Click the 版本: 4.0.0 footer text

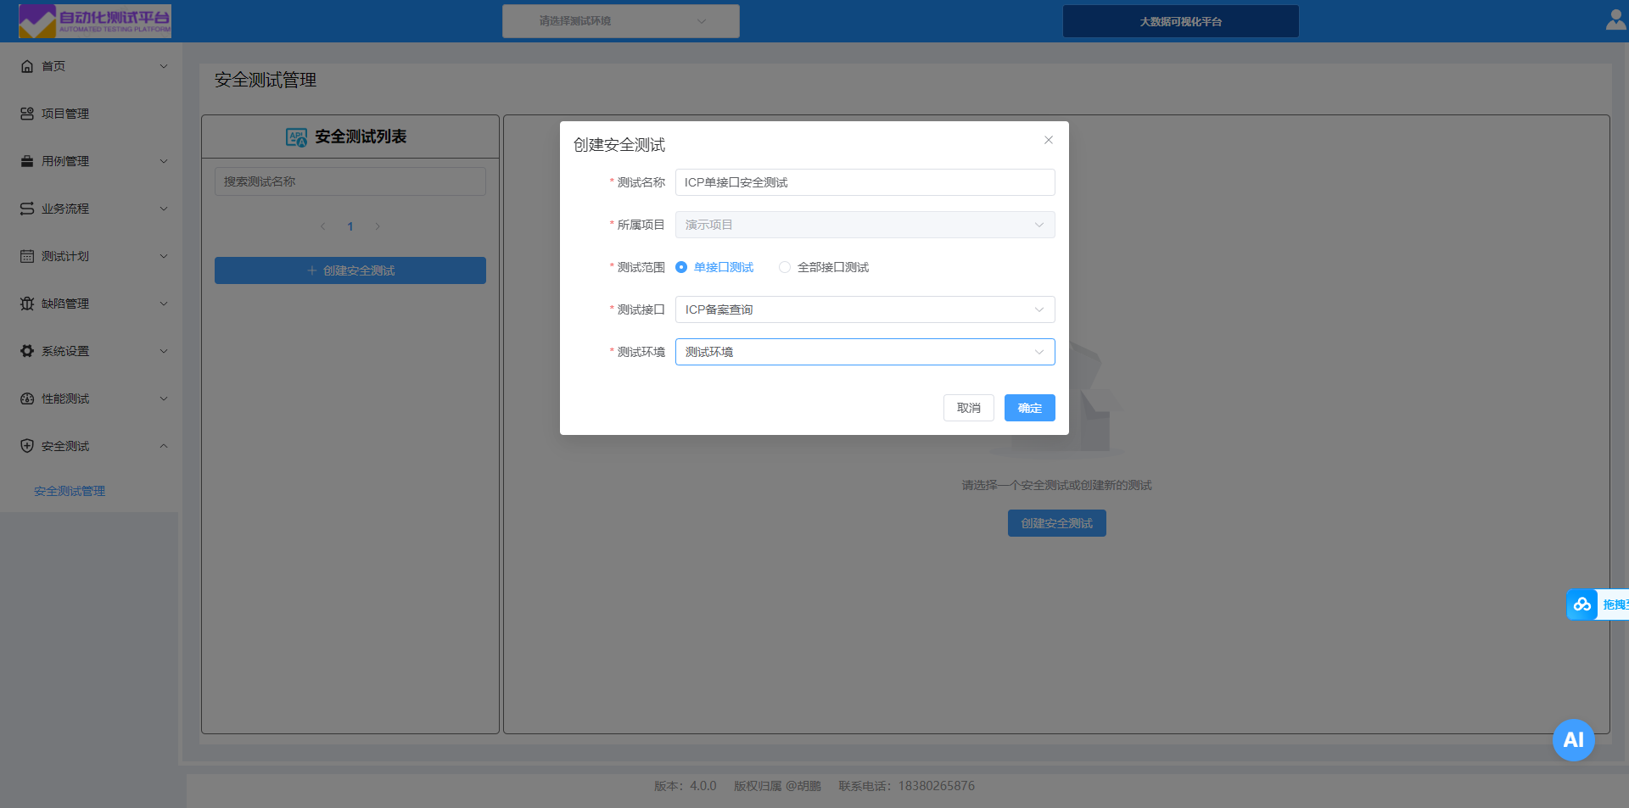pos(686,786)
